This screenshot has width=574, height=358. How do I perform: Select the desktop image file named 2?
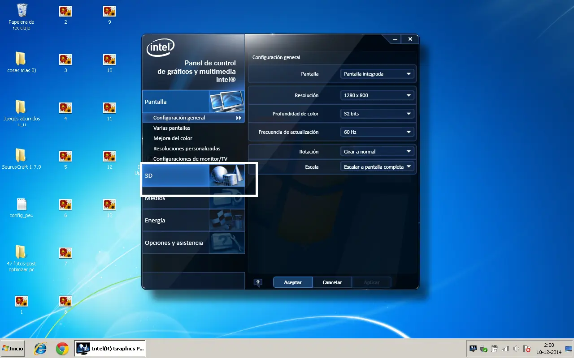pyautogui.click(x=65, y=14)
